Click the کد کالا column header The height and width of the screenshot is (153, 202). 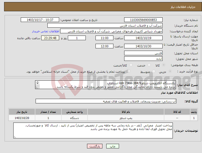point(177,112)
